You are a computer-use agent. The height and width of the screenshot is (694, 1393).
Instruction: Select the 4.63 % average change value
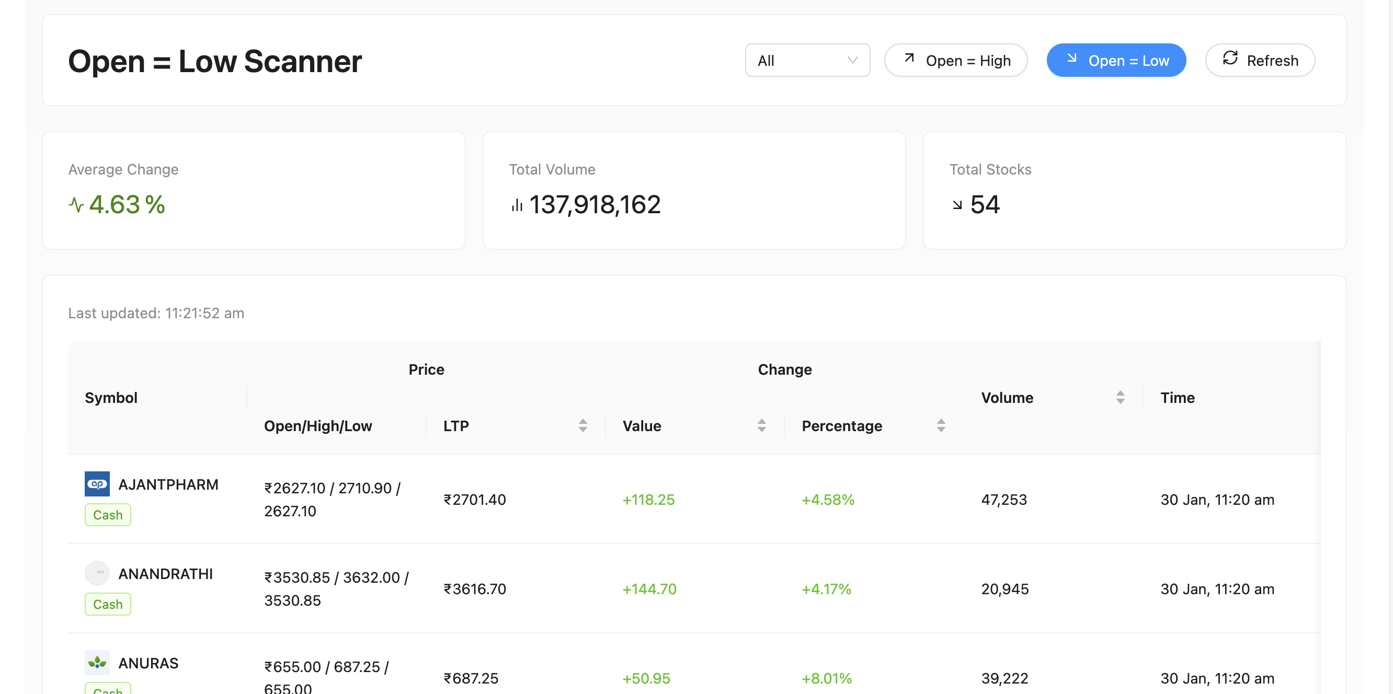127,205
